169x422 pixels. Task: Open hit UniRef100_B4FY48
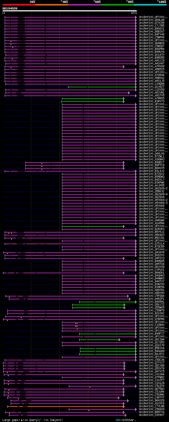pos(152,34)
